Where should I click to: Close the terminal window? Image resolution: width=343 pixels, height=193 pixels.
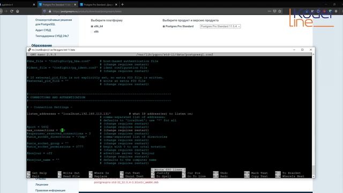311,50
